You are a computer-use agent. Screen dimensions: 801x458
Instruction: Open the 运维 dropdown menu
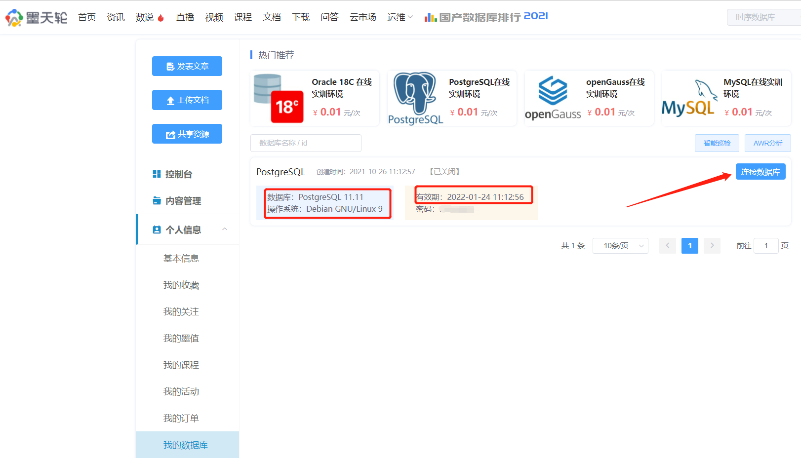coord(400,17)
